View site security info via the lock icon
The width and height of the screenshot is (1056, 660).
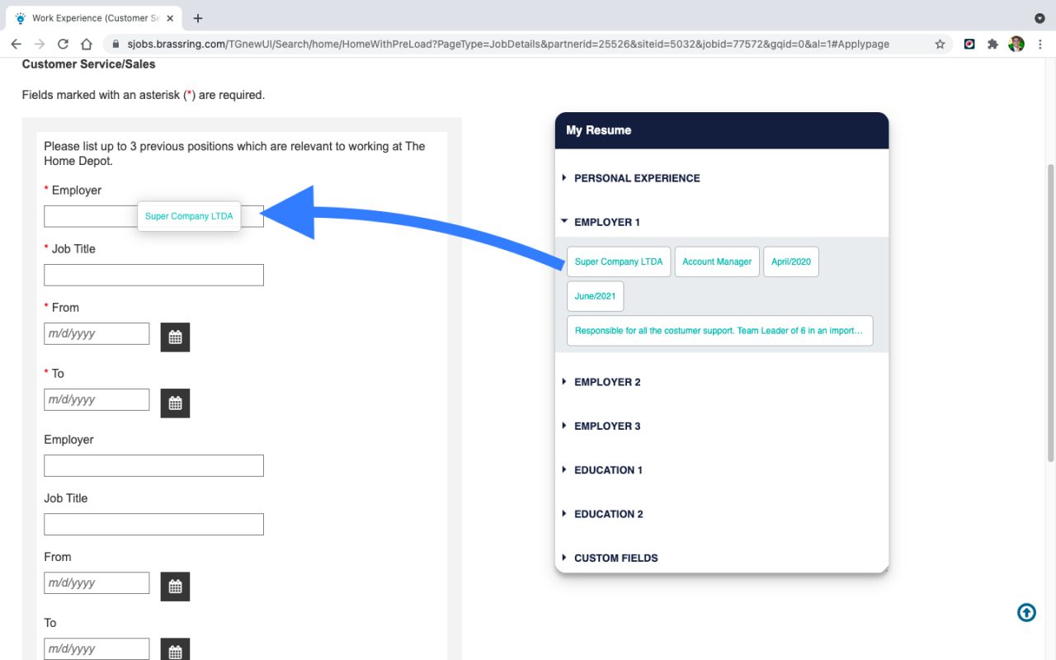click(115, 45)
